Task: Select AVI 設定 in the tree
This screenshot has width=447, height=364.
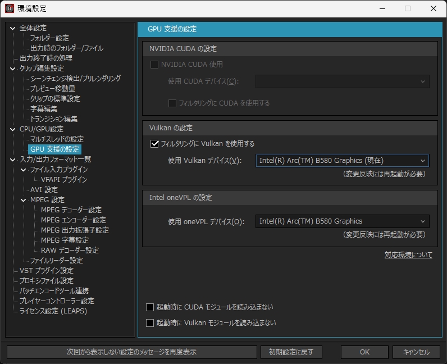Action: coord(44,190)
